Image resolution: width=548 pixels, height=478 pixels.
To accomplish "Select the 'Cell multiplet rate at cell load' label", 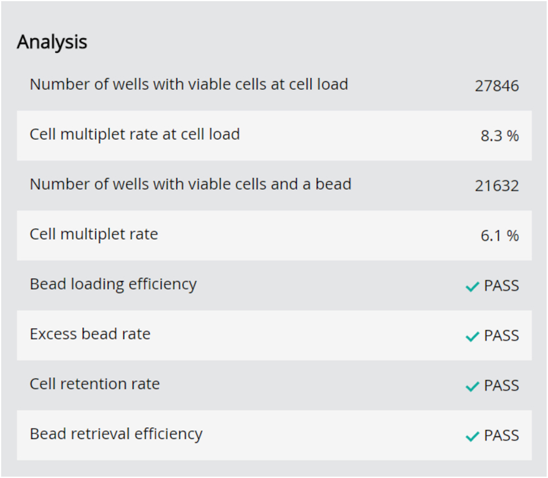I will point(135,134).
